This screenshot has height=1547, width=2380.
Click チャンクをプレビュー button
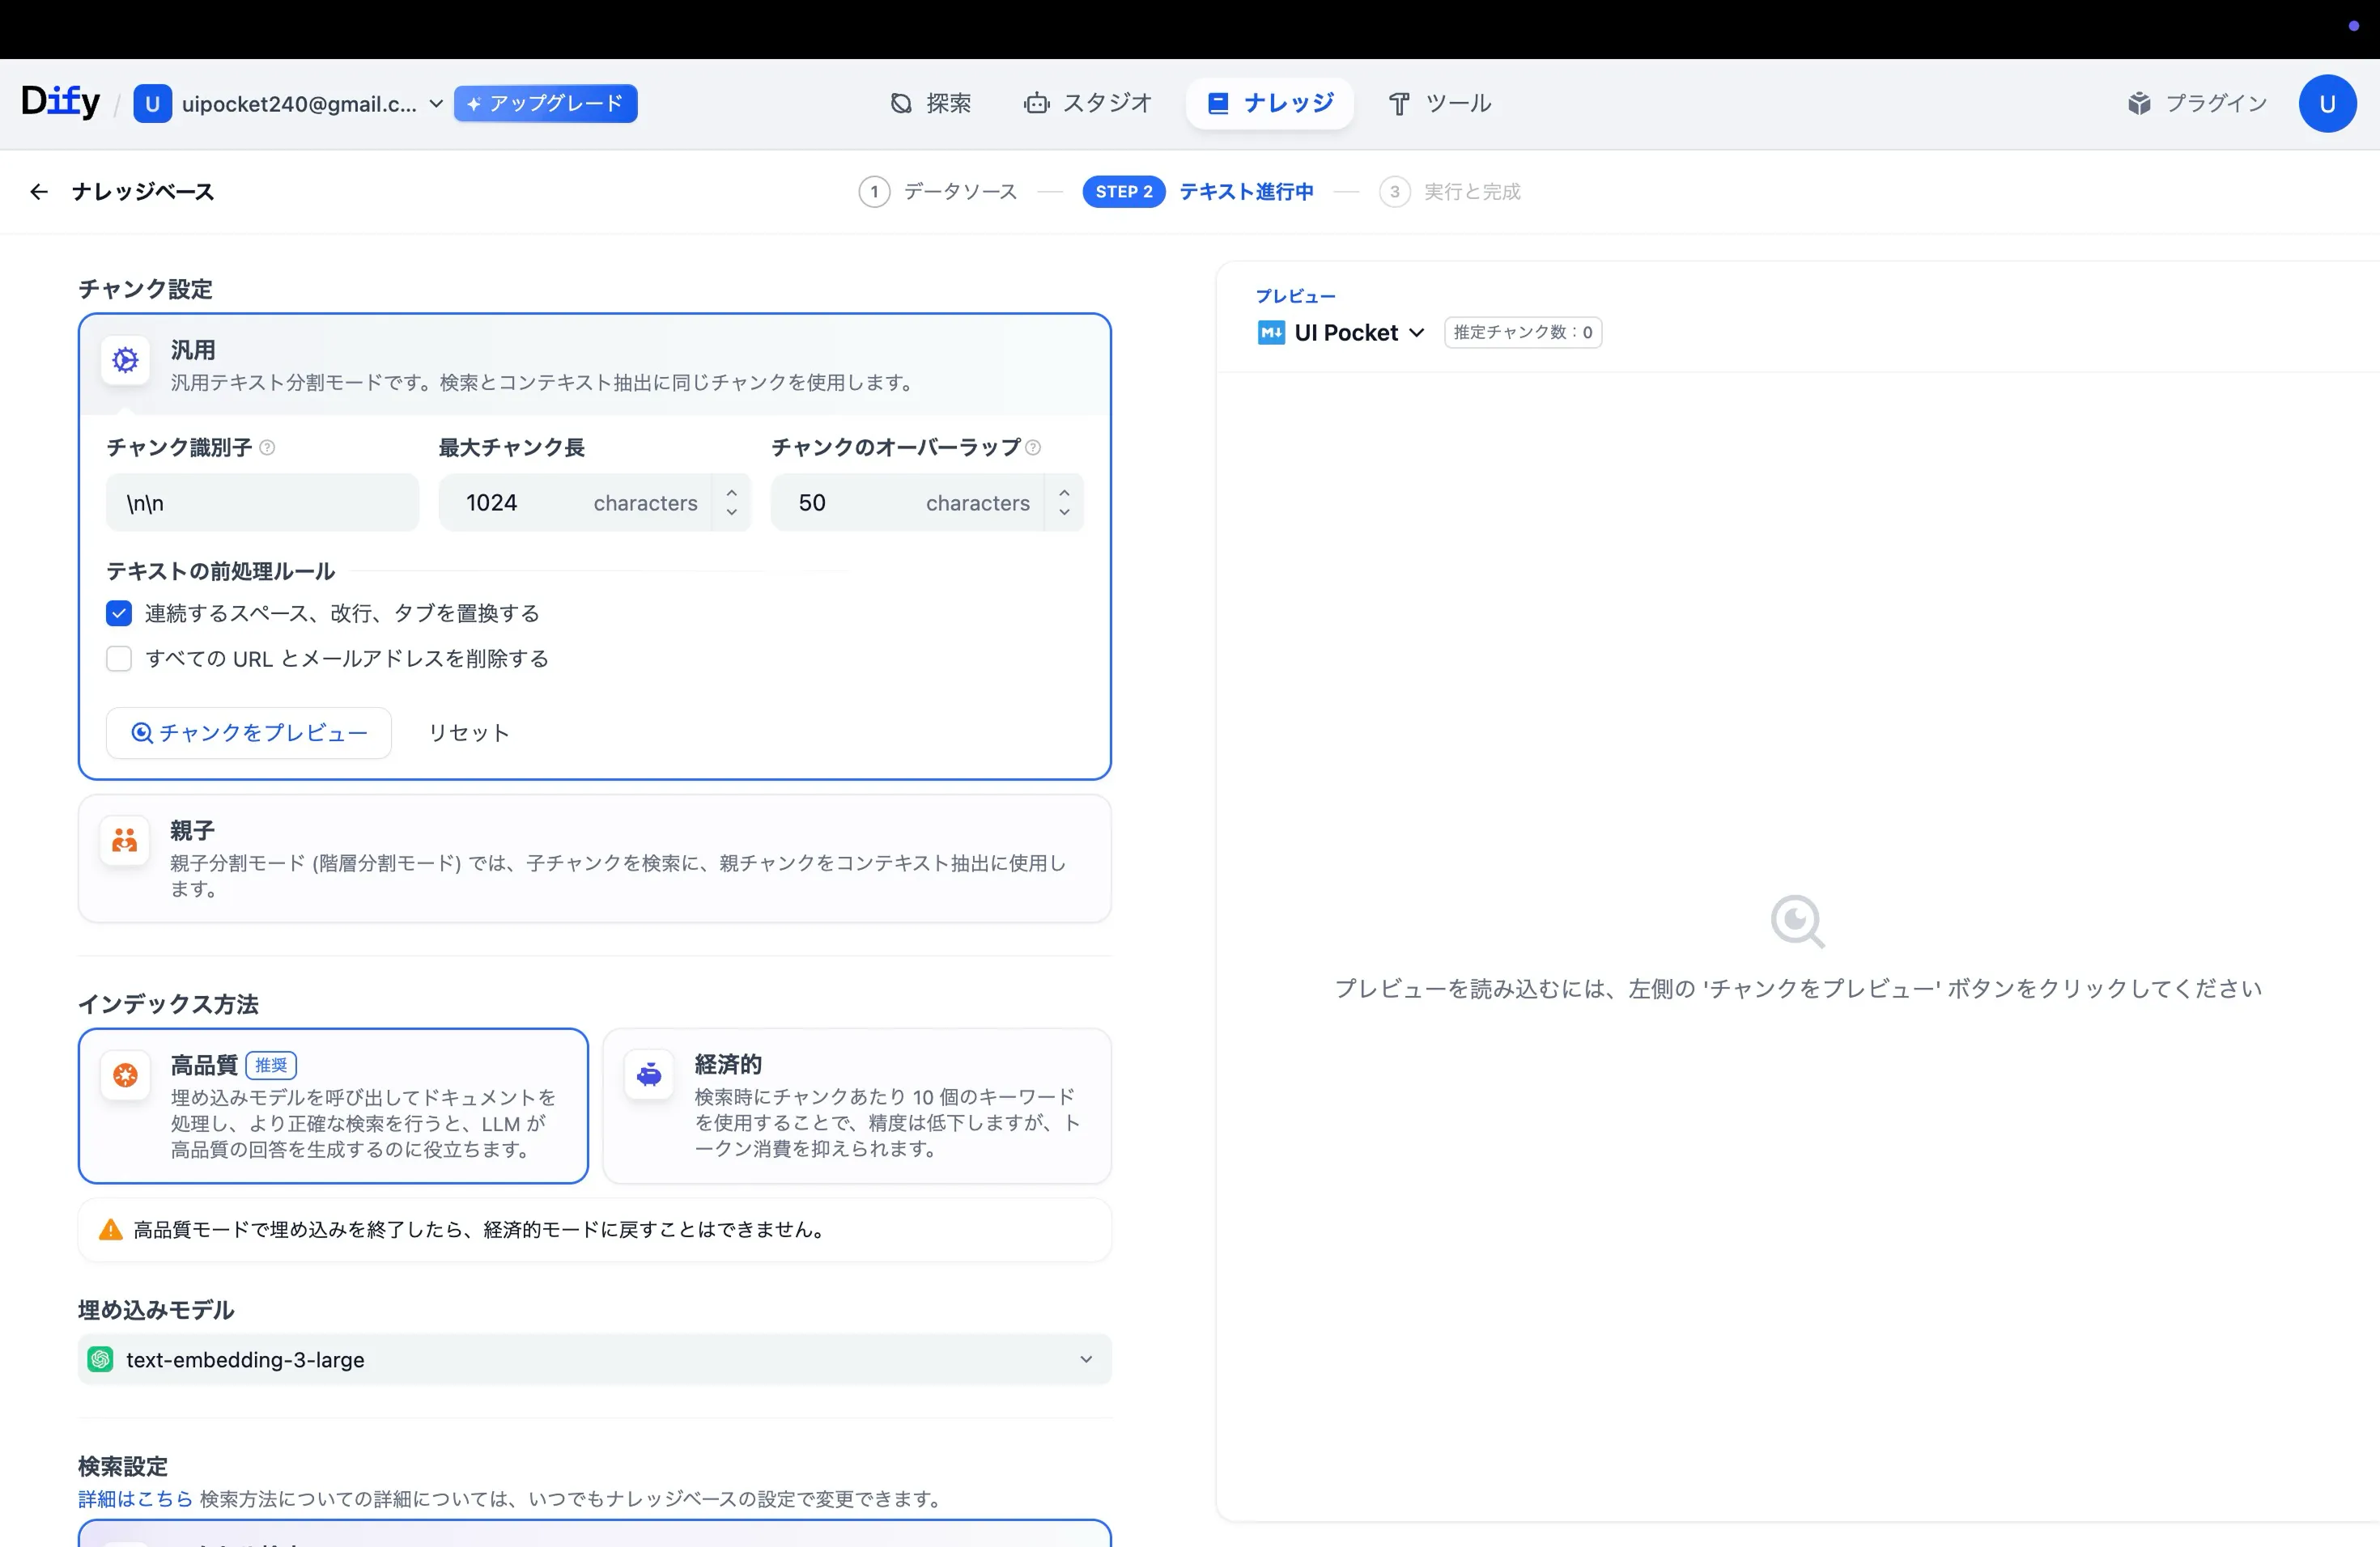249,734
